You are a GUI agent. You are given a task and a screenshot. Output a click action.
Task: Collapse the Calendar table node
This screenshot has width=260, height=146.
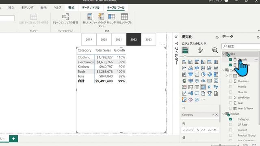coord(223,70)
